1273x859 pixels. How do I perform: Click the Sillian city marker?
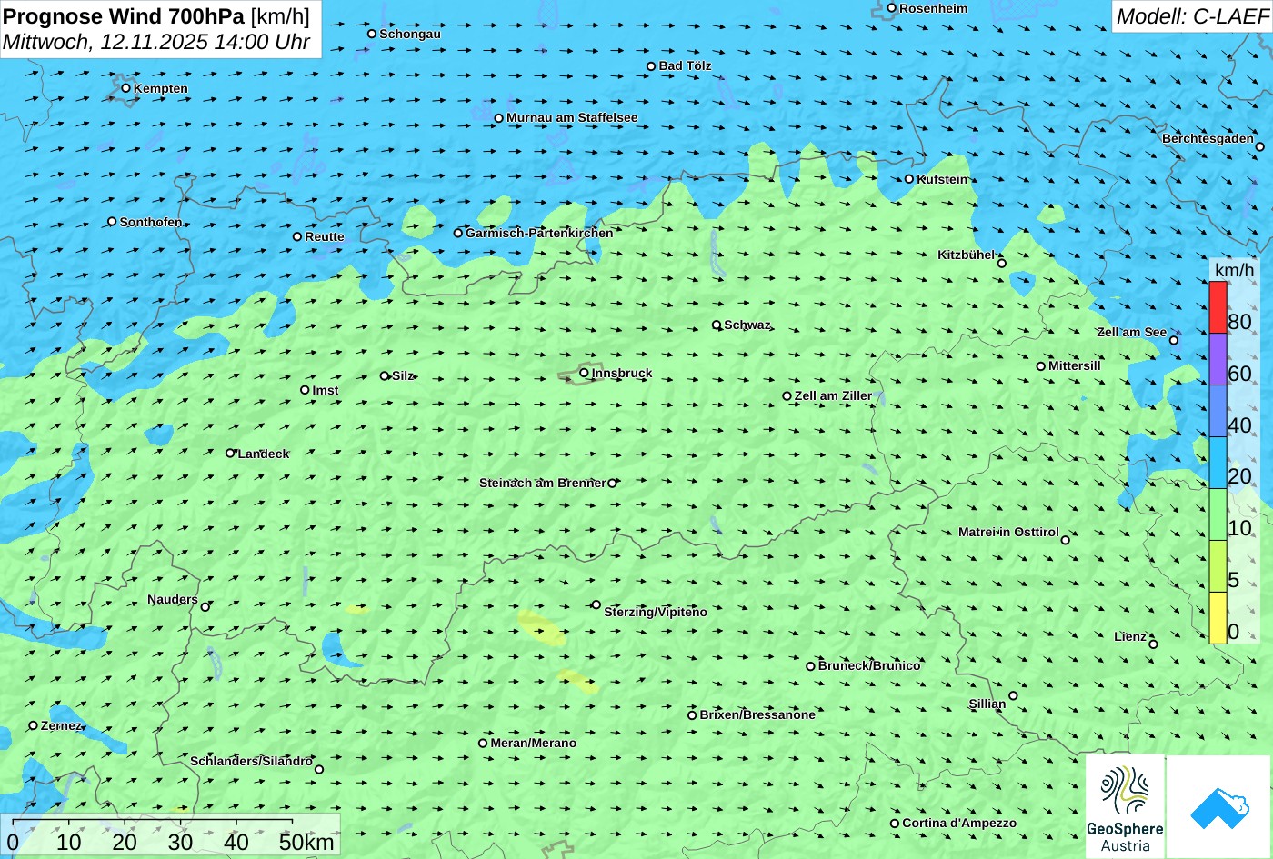(1013, 695)
